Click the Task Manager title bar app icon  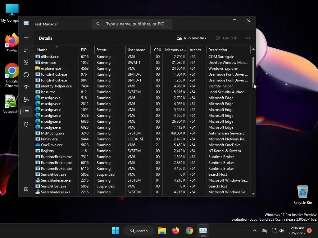pos(26,24)
